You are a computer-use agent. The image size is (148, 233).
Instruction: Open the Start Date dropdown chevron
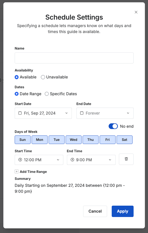point(67,113)
